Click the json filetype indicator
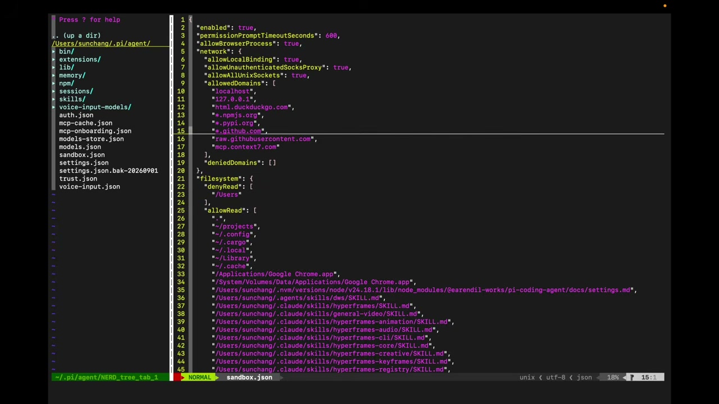 (x=584, y=378)
